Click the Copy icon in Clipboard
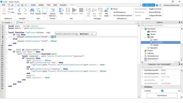183x103 pixels. click(9, 12)
